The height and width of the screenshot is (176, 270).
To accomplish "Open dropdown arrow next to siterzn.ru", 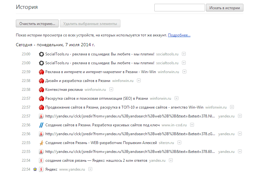I will [179, 143].
